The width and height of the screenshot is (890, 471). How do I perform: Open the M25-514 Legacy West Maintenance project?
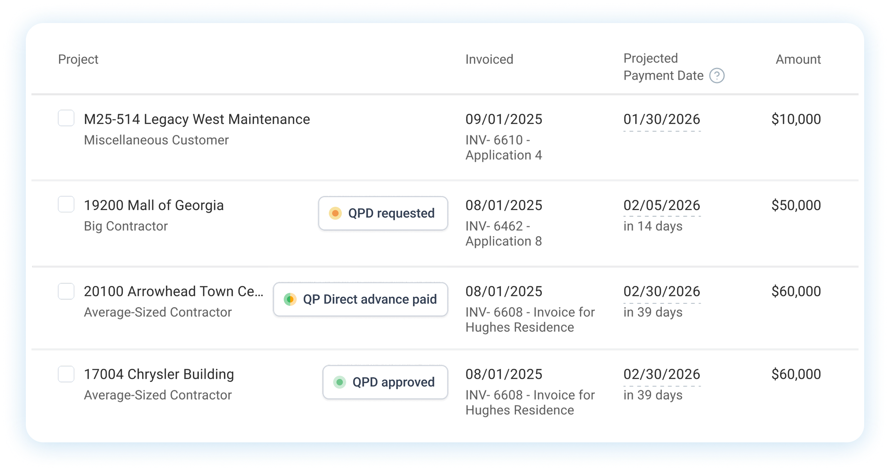click(x=197, y=119)
